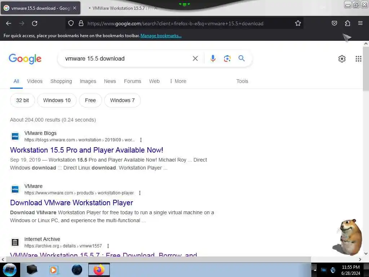Open the Tools search options
The image size is (369, 277).
(x=242, y=81)
